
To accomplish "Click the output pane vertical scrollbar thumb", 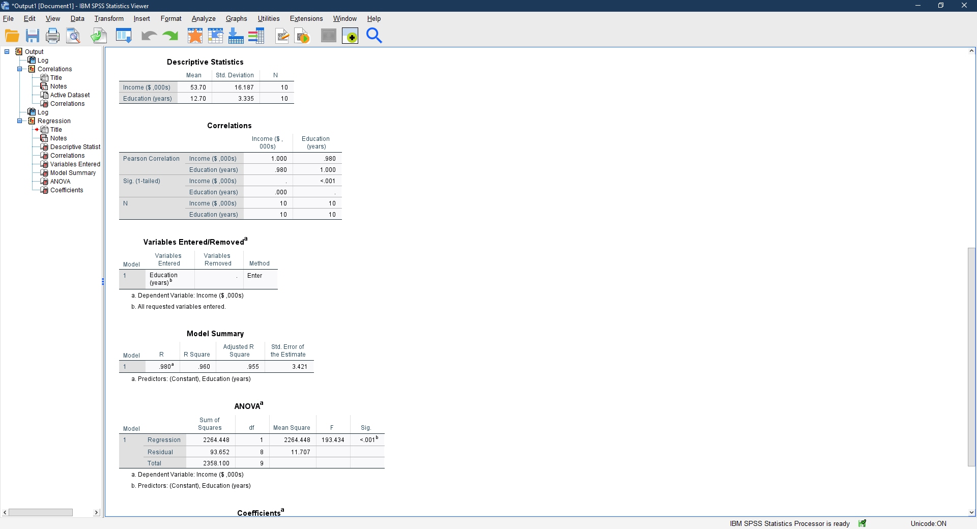I will (x=971, y=357).
